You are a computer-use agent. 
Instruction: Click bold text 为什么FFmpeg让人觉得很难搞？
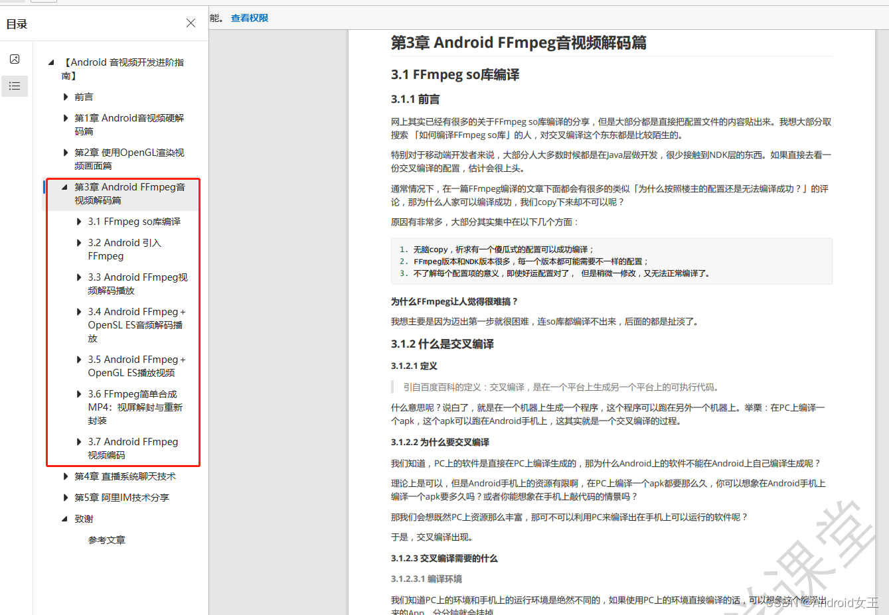(x=454, y=302)
